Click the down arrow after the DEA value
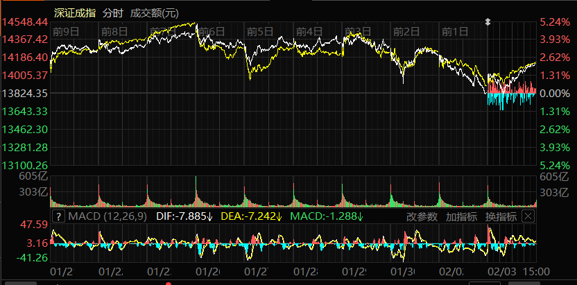The height and width of the screenshot is (285, 577). 278,217
